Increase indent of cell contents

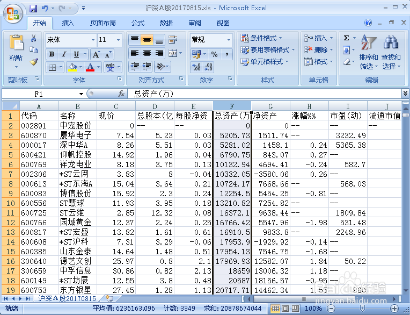(x=148, y=67)
